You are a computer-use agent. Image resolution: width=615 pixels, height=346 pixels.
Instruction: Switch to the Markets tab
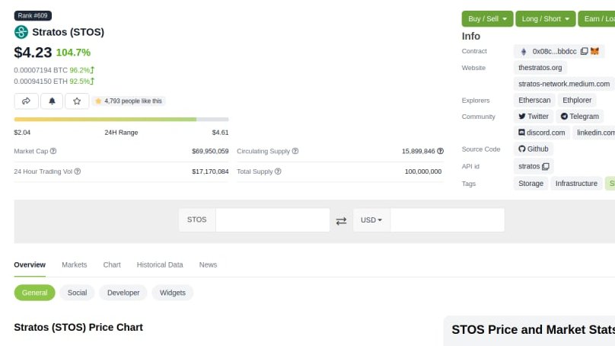click(x=74, y=264)
